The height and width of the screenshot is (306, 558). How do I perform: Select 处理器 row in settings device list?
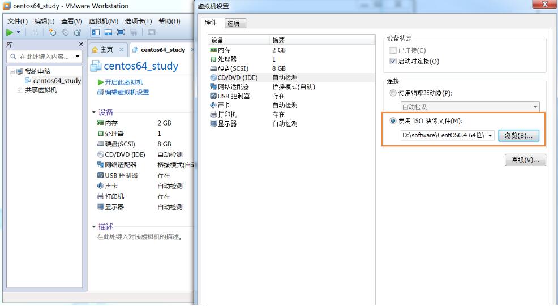tap(292, 59)
